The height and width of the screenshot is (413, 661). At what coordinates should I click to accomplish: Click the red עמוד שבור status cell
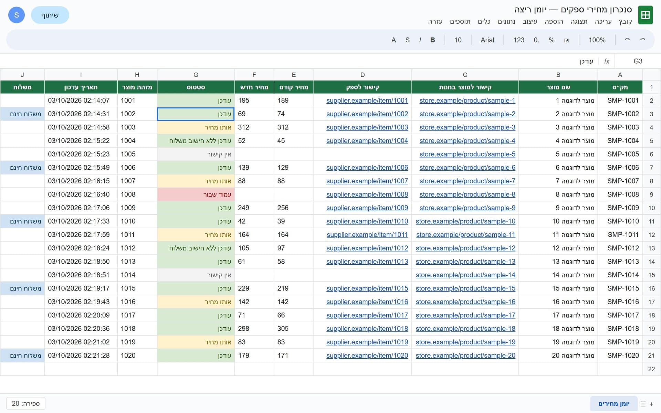tap(196, 194)
